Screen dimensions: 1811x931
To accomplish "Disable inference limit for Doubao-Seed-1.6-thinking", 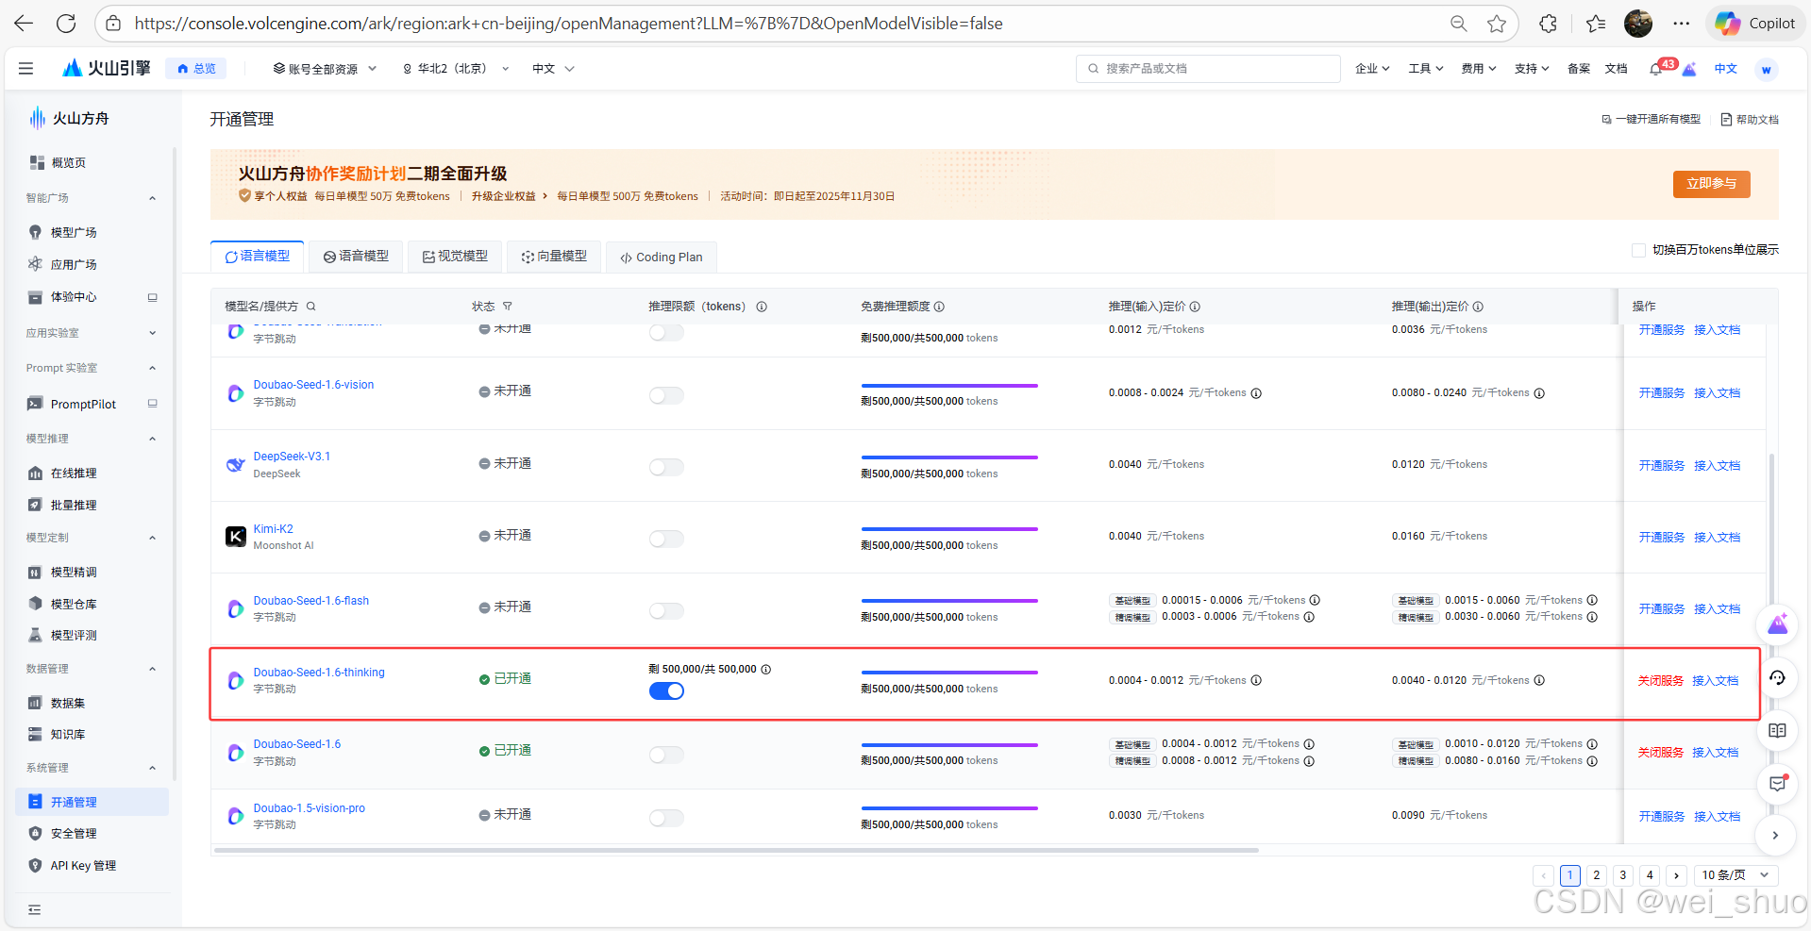I will [666, 690].
